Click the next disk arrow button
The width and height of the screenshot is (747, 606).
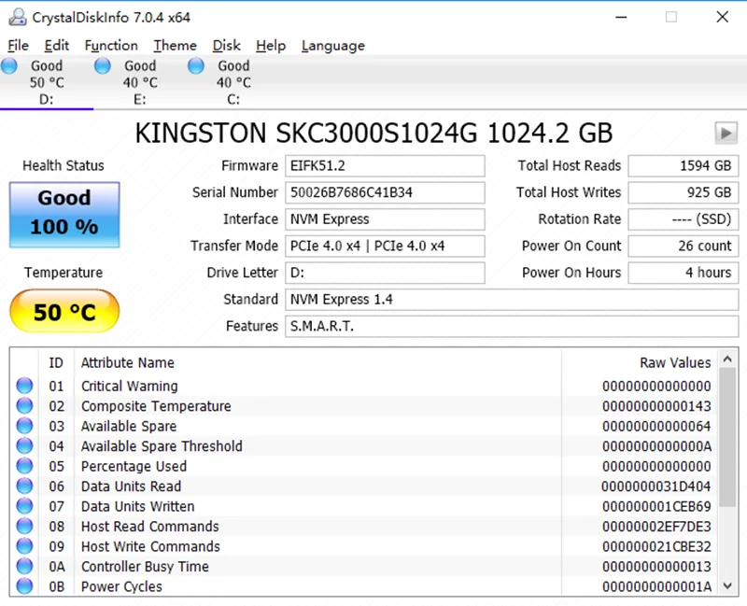point(726,133)
